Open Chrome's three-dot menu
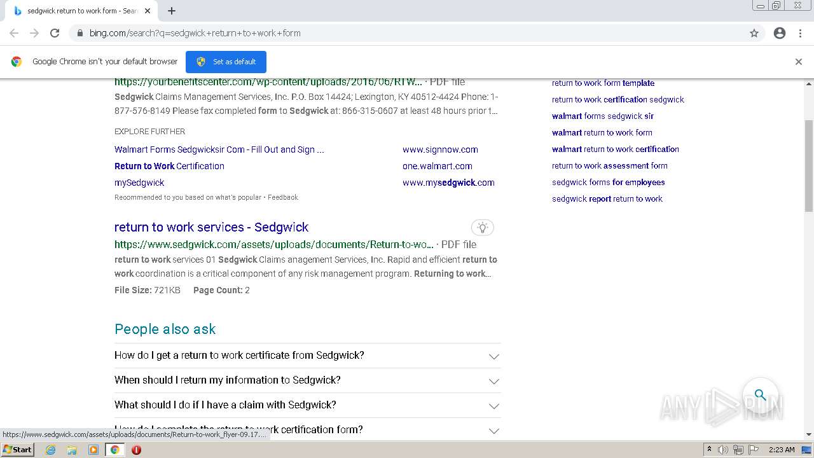Screen dimensions: 814x458 [800, 33]
